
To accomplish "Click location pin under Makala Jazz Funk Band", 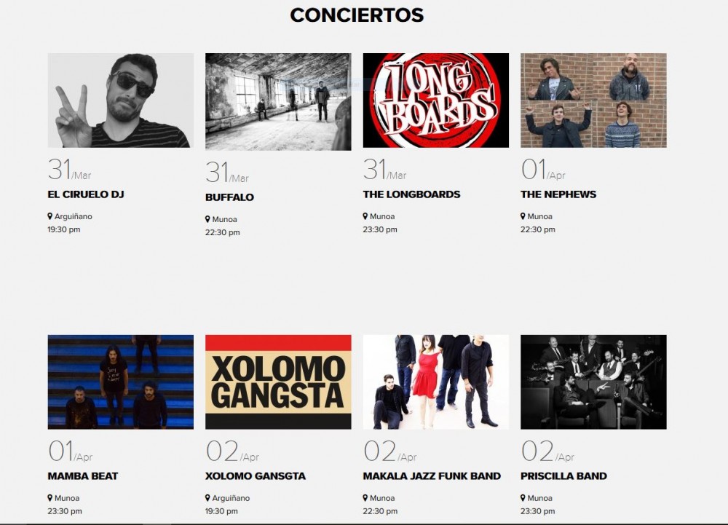I will 365,498.
